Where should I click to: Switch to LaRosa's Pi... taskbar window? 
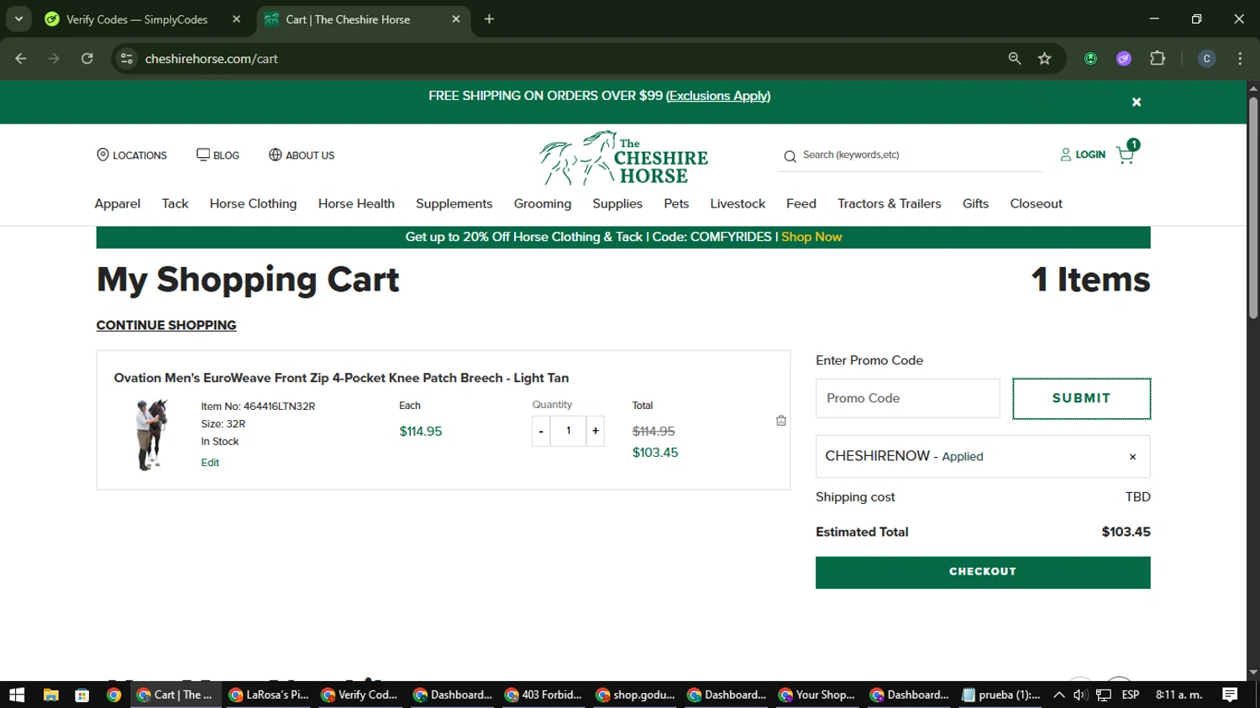point(269,695)
